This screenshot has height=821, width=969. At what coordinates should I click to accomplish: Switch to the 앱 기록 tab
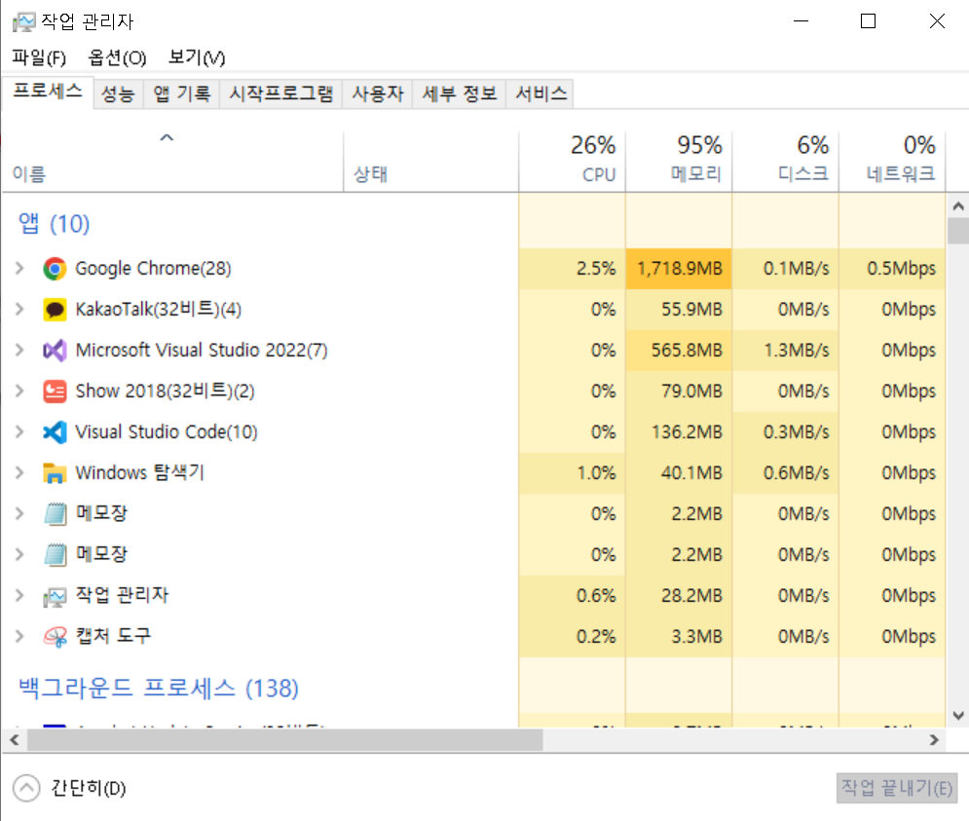click(x=182, y=93)
